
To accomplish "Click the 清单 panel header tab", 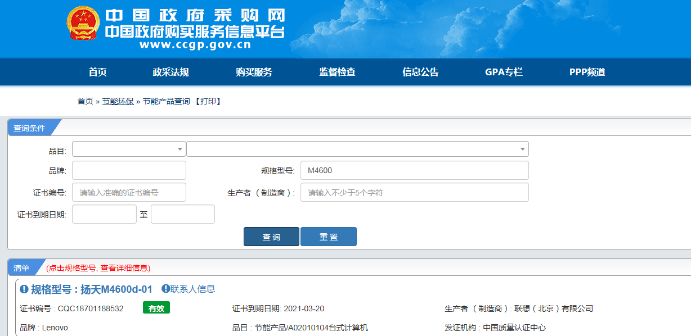I will 21,267.
